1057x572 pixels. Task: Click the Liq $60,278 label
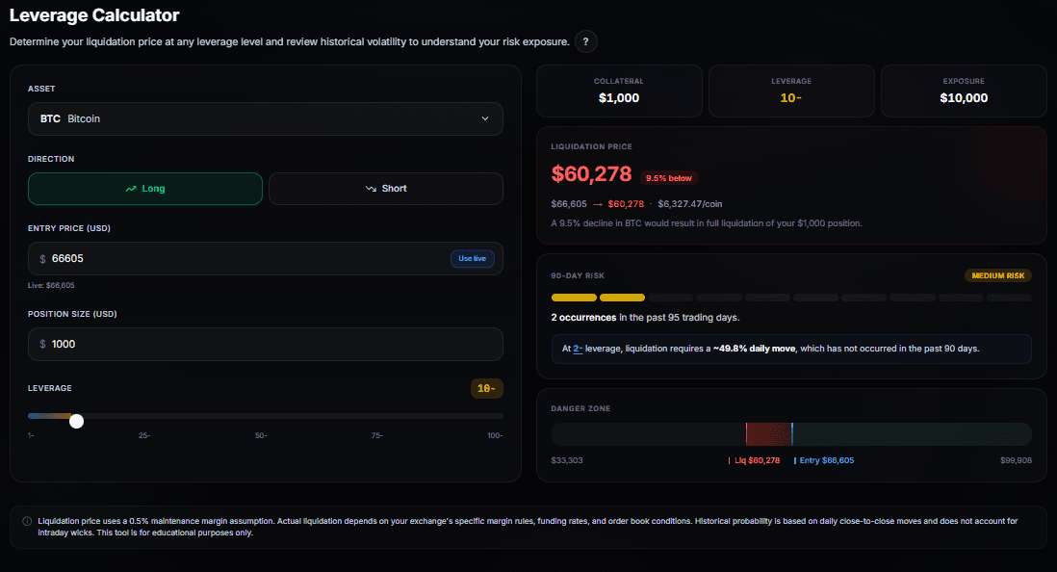coord(755,460)
